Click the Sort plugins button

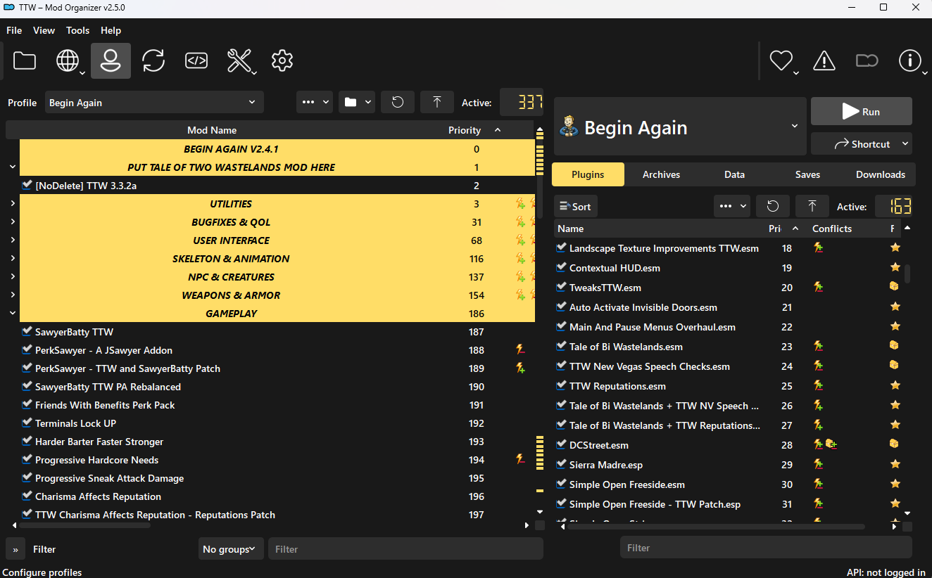[x=576, y=206]
